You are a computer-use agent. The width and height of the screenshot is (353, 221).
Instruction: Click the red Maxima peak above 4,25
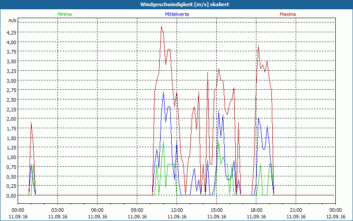coord(161,27)
